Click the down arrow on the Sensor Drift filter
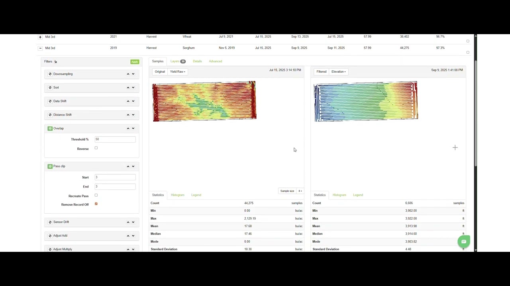Screen dimensions: 510x286 tap(133, 222)
